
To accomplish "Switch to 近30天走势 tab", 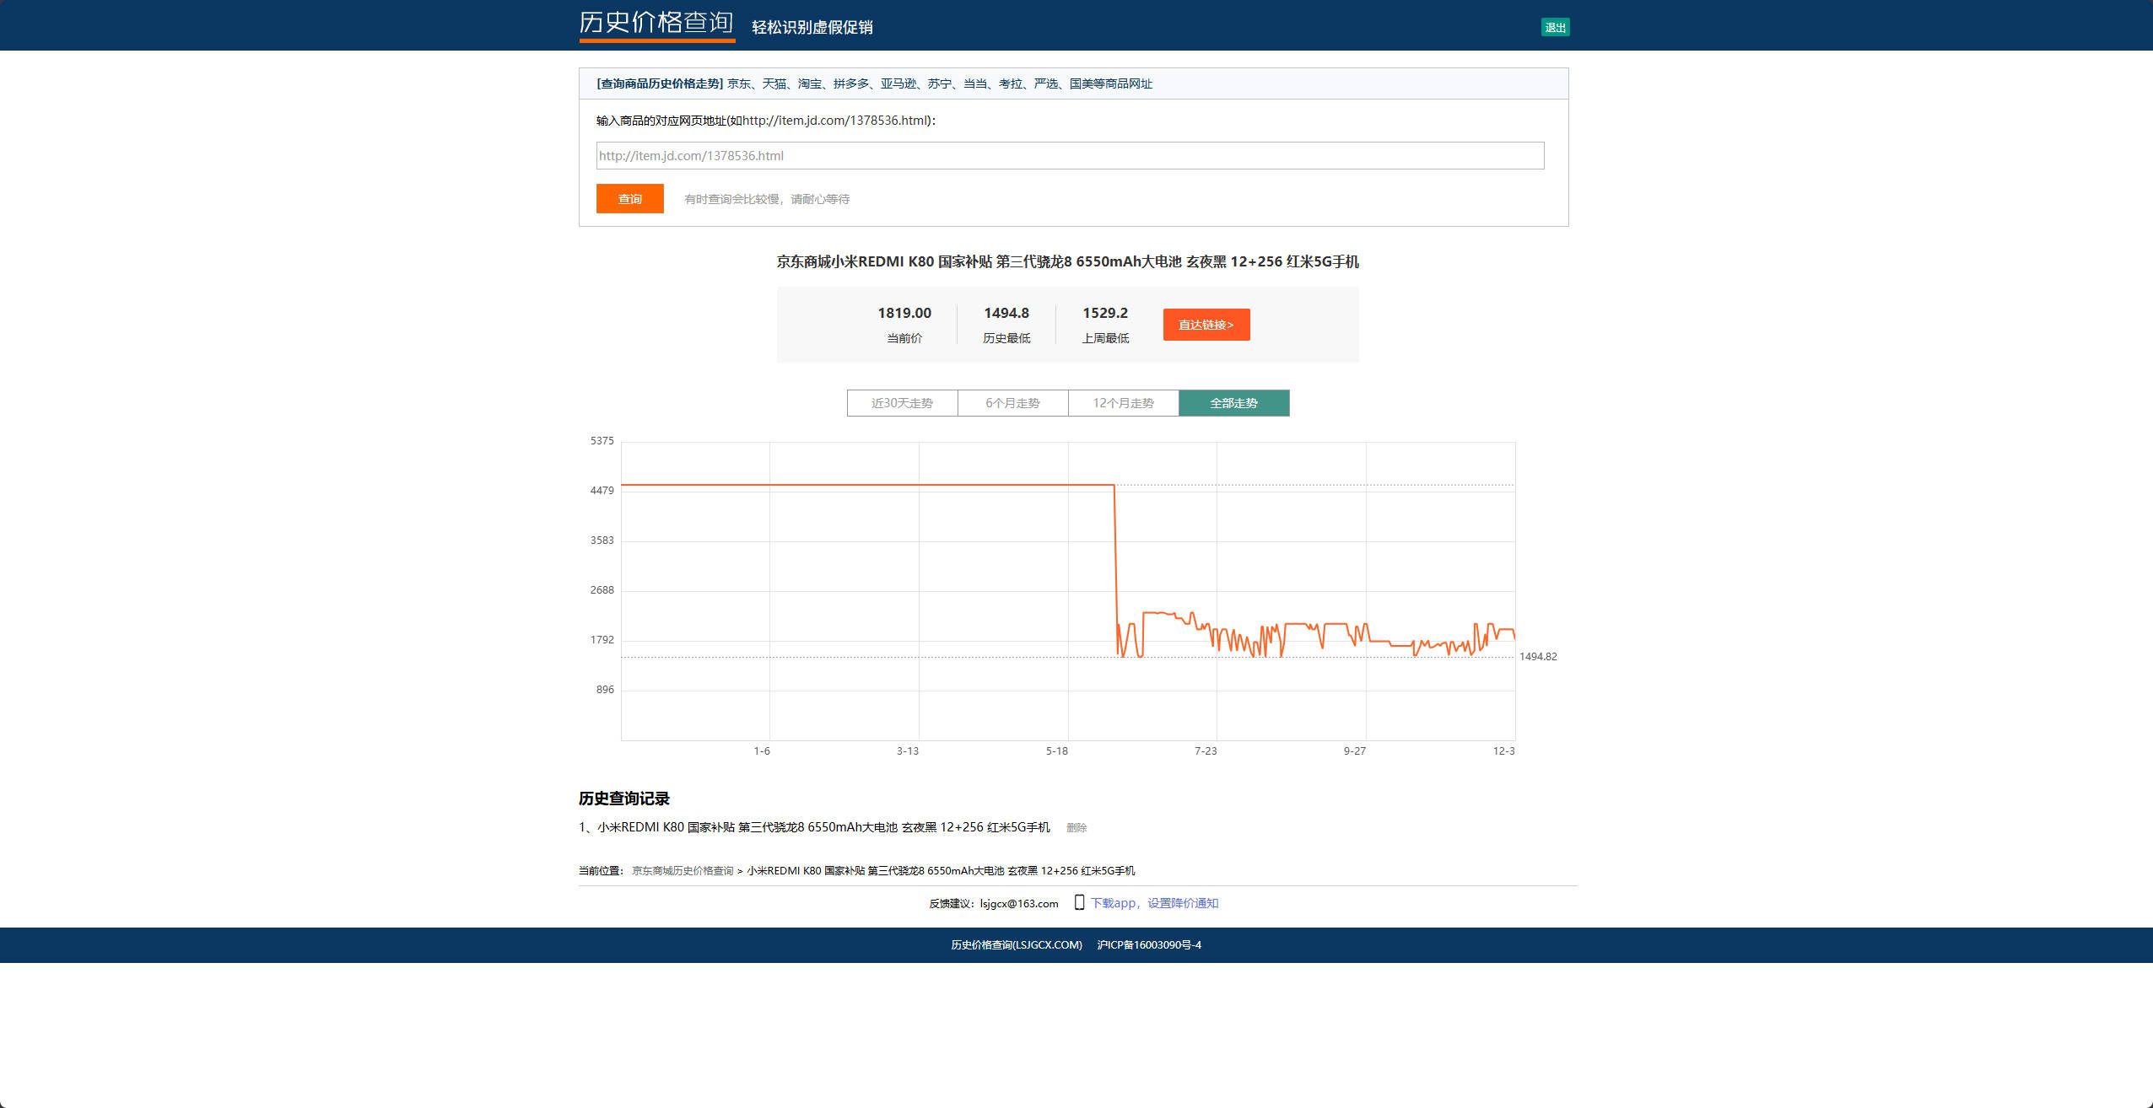I will (x=902, y=403).
